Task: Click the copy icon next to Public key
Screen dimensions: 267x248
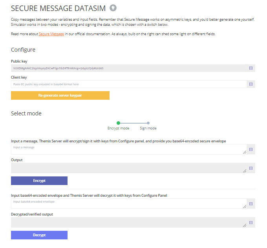Action: coord(251,68)
